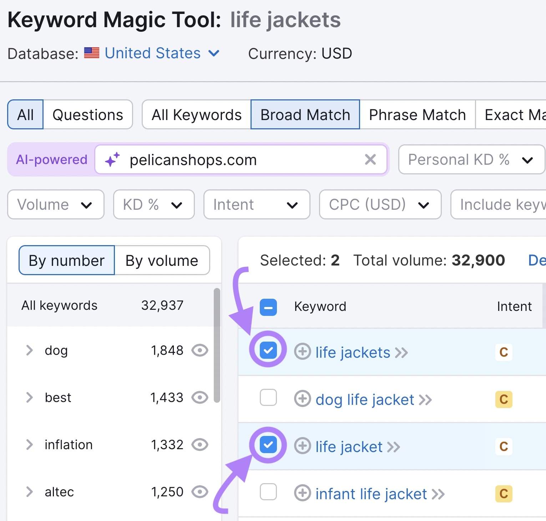This screenshot has height=521, width=546.
Task: Toggle the eye icon for altec group
Action: pos(200,492)
